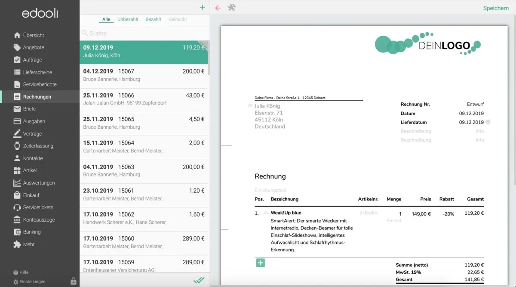Go back using the pink arrow
Screen dimensions: 516x287
pyautogui.click(x=218, y=7)
